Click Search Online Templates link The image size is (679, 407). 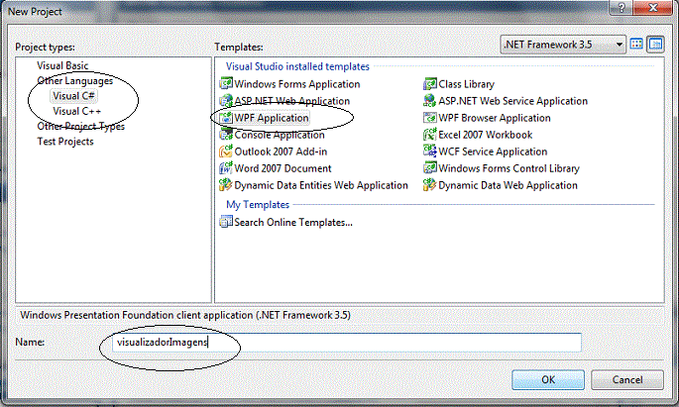point(293,222)
